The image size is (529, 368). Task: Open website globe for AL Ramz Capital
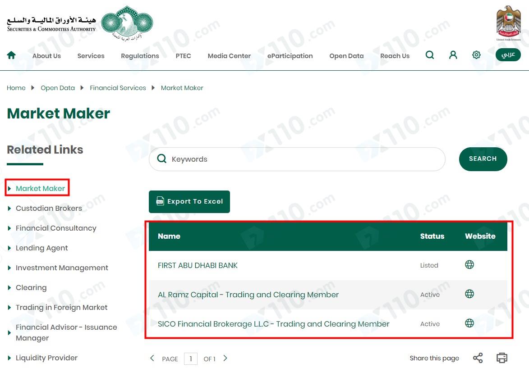[469, 294]
